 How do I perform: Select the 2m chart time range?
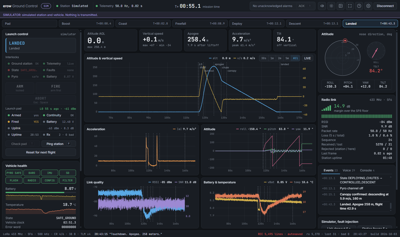[279, 58]
